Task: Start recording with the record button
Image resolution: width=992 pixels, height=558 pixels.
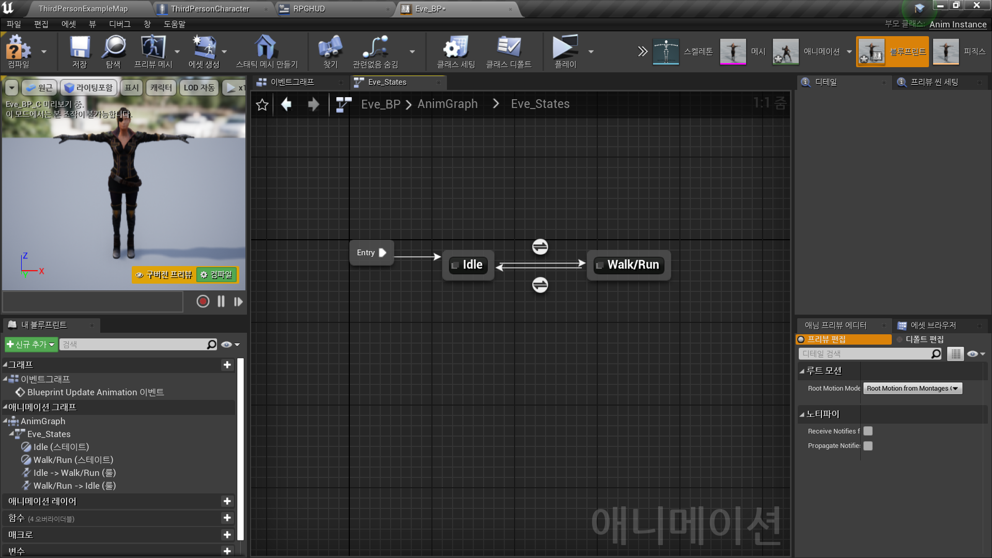Action: pyautogui.click(x=203, y=302)
